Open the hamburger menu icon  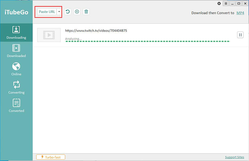point(226,3)
